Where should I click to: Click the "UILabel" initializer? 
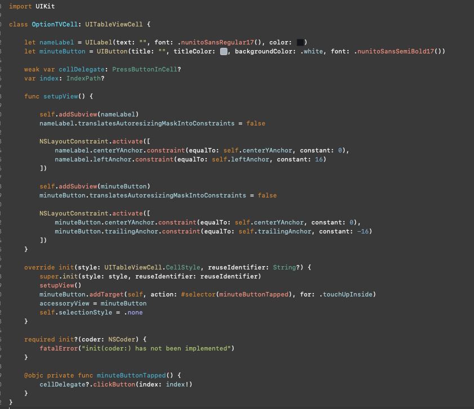point(99,42)
